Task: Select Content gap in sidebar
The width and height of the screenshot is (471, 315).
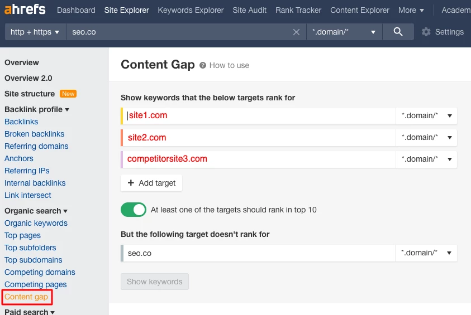Action: [x=26, y=297]
